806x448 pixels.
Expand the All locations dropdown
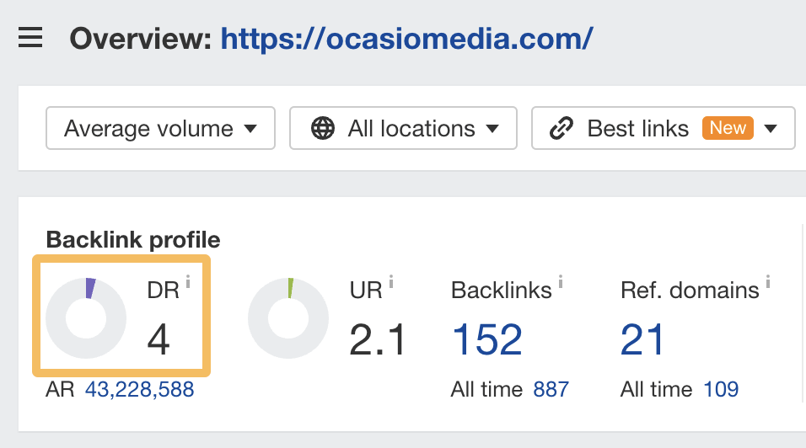[402, 129]
